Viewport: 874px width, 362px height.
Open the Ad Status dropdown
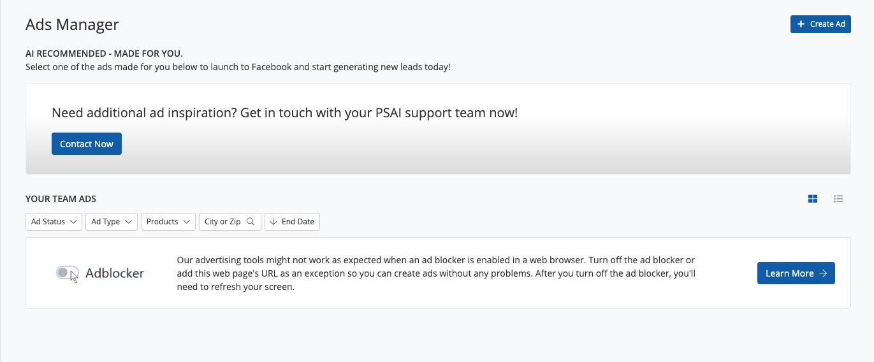pos(54,222)
